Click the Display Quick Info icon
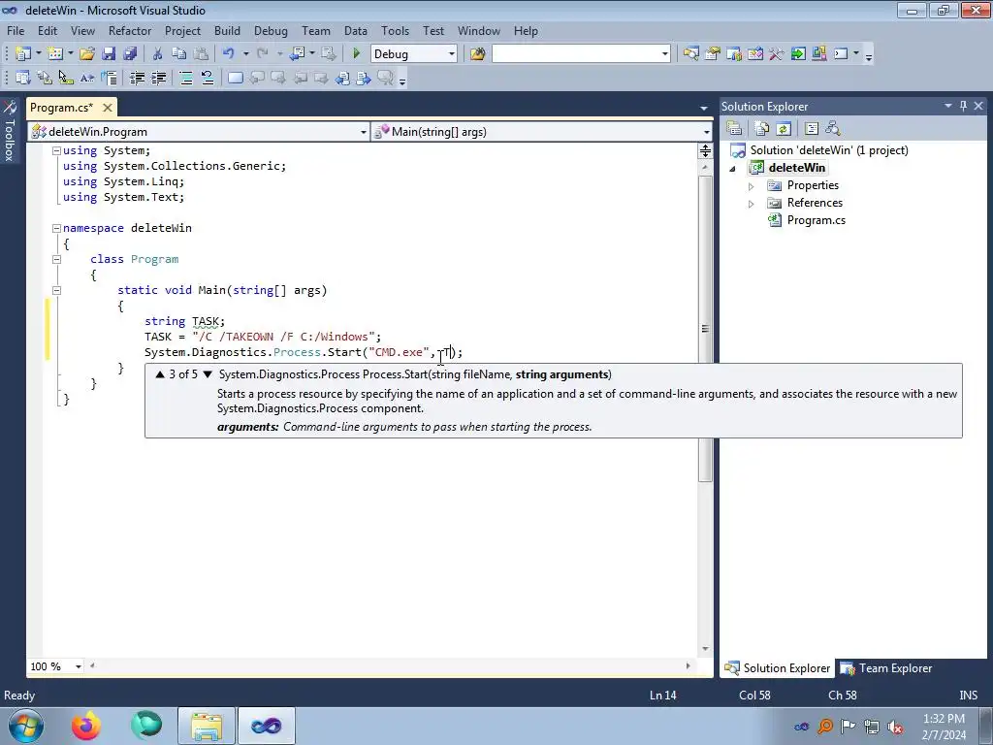 66,78
